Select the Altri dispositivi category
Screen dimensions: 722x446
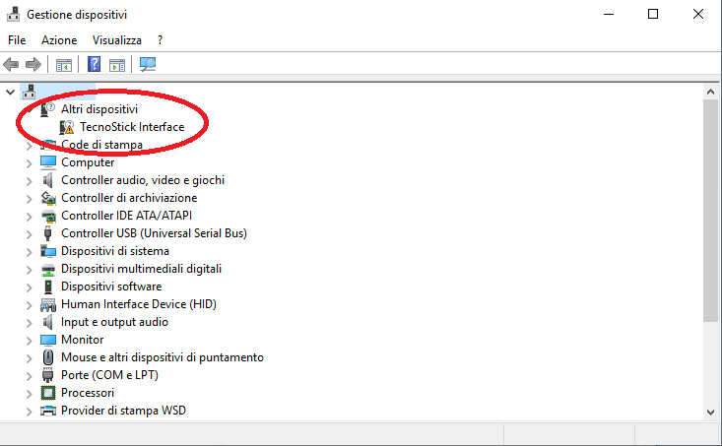(99, 109)
